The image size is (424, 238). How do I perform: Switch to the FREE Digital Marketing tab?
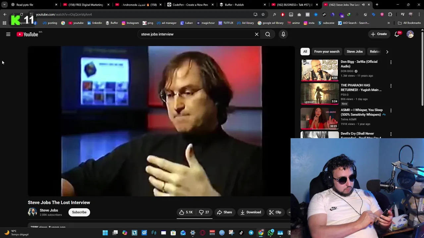coord(86,5)
